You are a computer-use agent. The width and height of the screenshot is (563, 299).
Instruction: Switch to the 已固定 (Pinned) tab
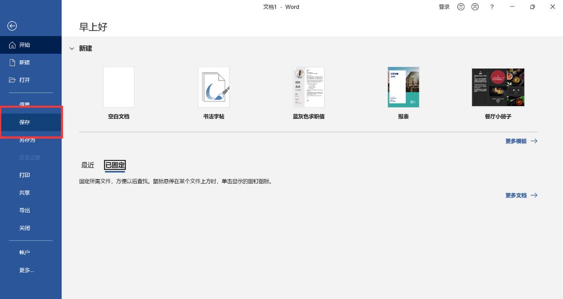[114, 165]
